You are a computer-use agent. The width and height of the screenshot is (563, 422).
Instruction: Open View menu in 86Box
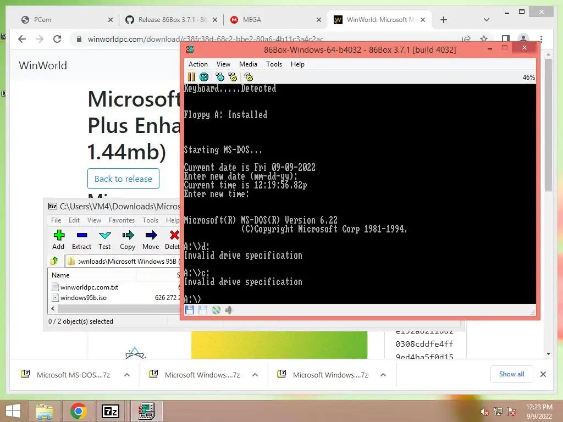click(223, 64)
